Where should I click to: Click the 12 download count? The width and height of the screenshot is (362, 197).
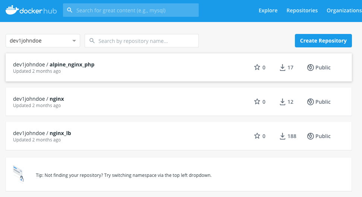click(290, 102)
